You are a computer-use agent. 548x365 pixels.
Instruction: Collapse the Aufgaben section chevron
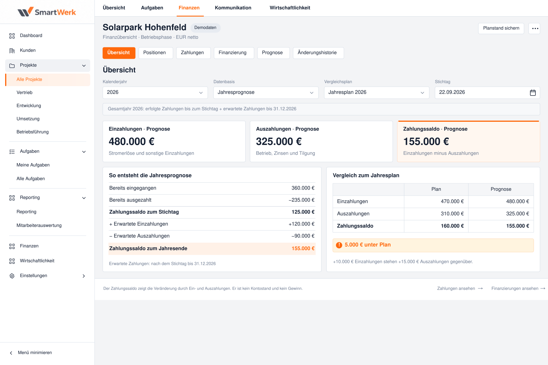tap(84, 152)
